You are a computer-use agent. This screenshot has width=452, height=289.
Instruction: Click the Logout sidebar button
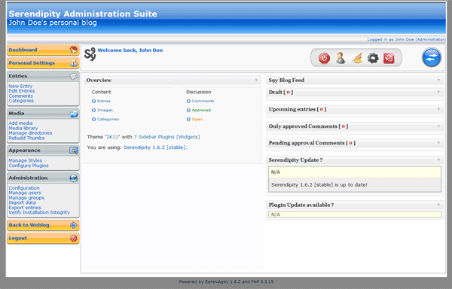(x=43, y=239)
